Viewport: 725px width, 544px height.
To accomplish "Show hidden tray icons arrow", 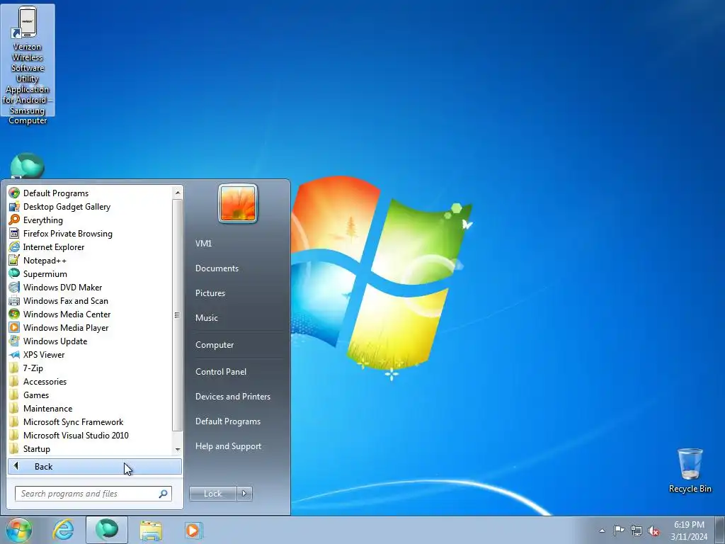I will (602, 531).
